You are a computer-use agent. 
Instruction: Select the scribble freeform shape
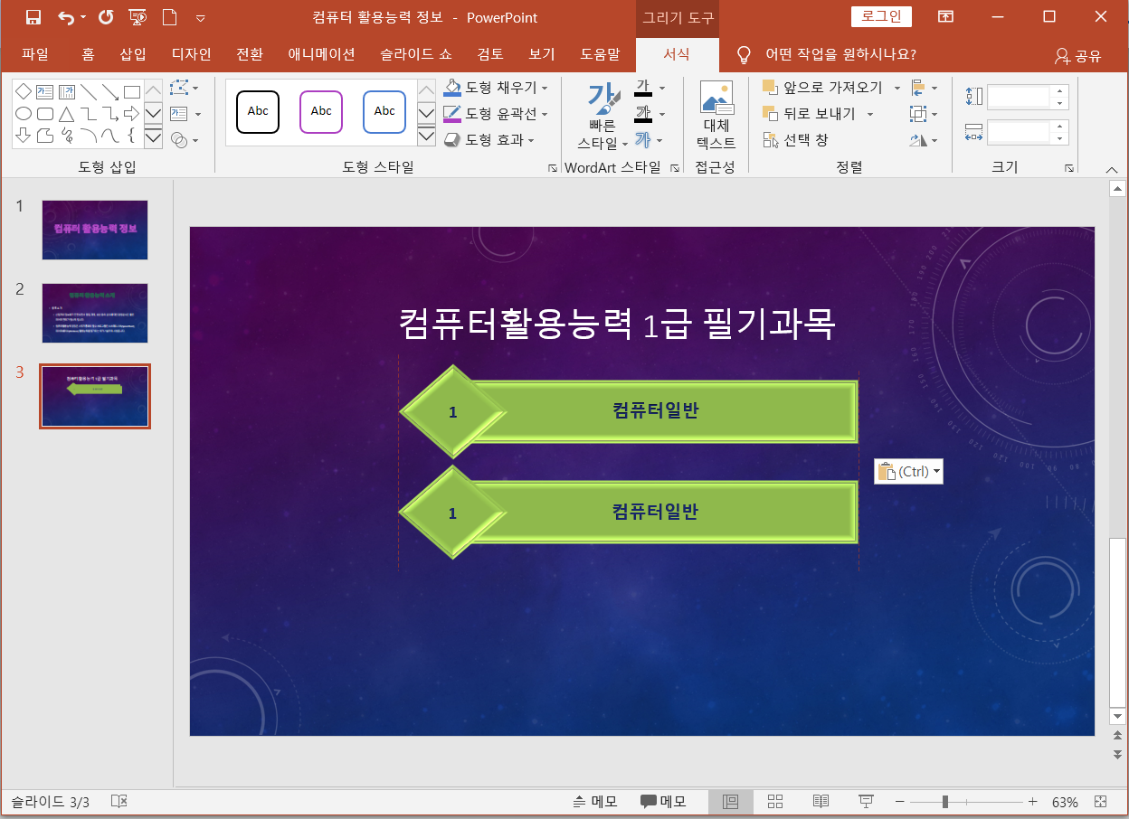[x=67, y=136]
